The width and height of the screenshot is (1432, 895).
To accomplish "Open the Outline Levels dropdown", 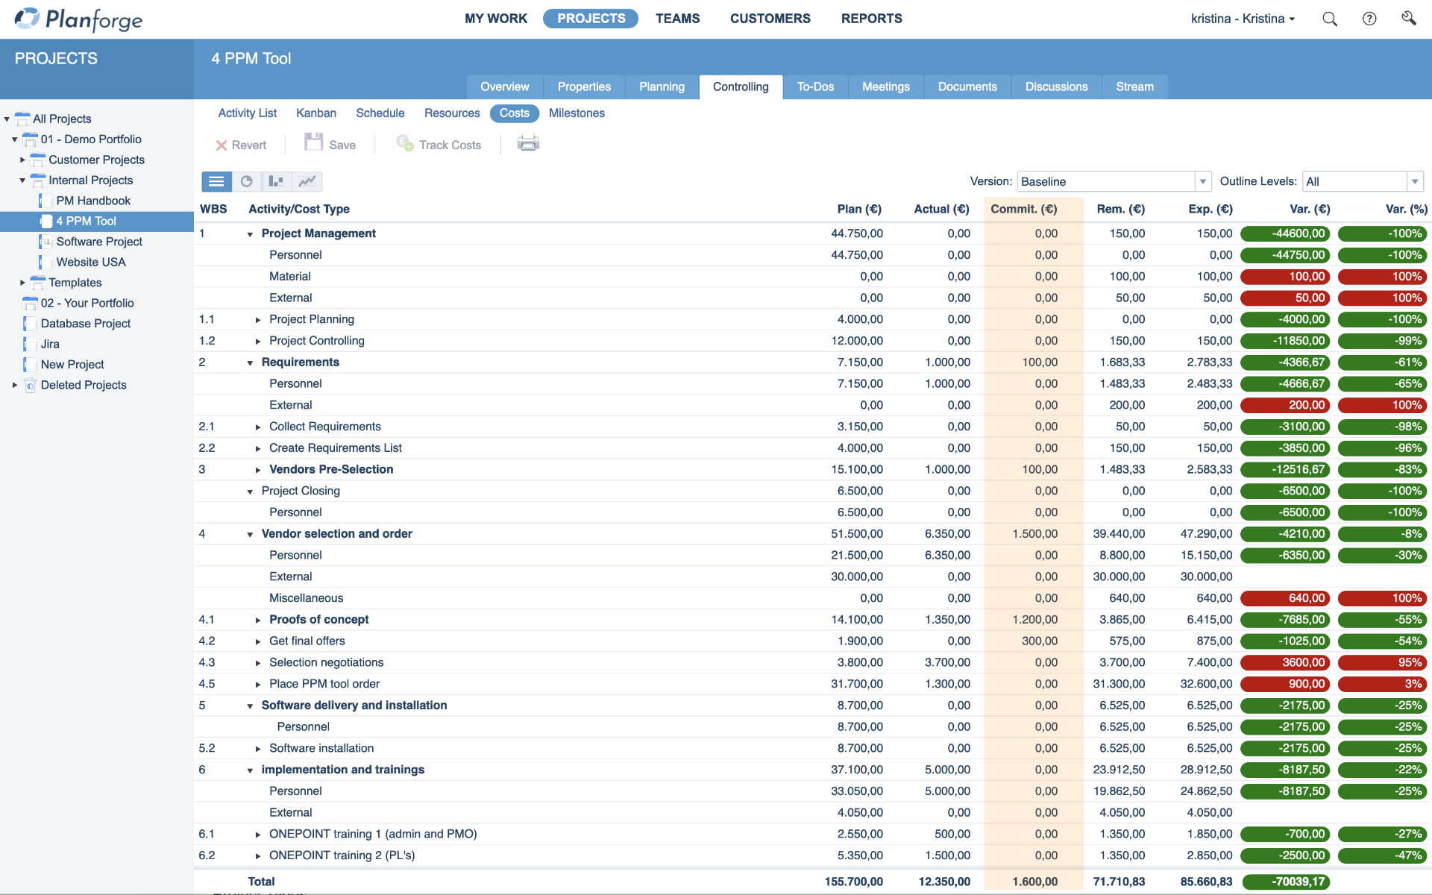I will (x=1415, y=181).
